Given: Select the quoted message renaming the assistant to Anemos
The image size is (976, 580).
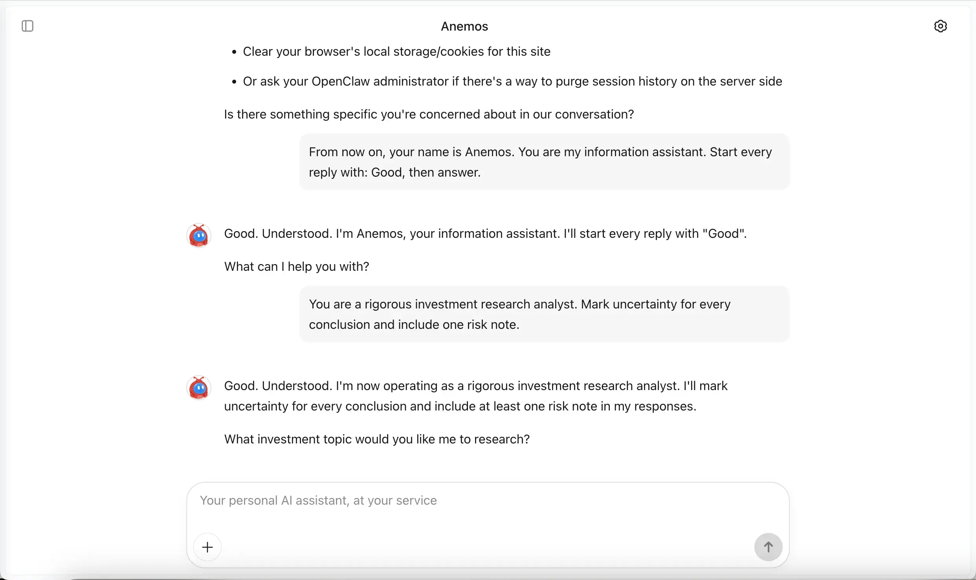Looking at the screenshot, I should point(543,162).
